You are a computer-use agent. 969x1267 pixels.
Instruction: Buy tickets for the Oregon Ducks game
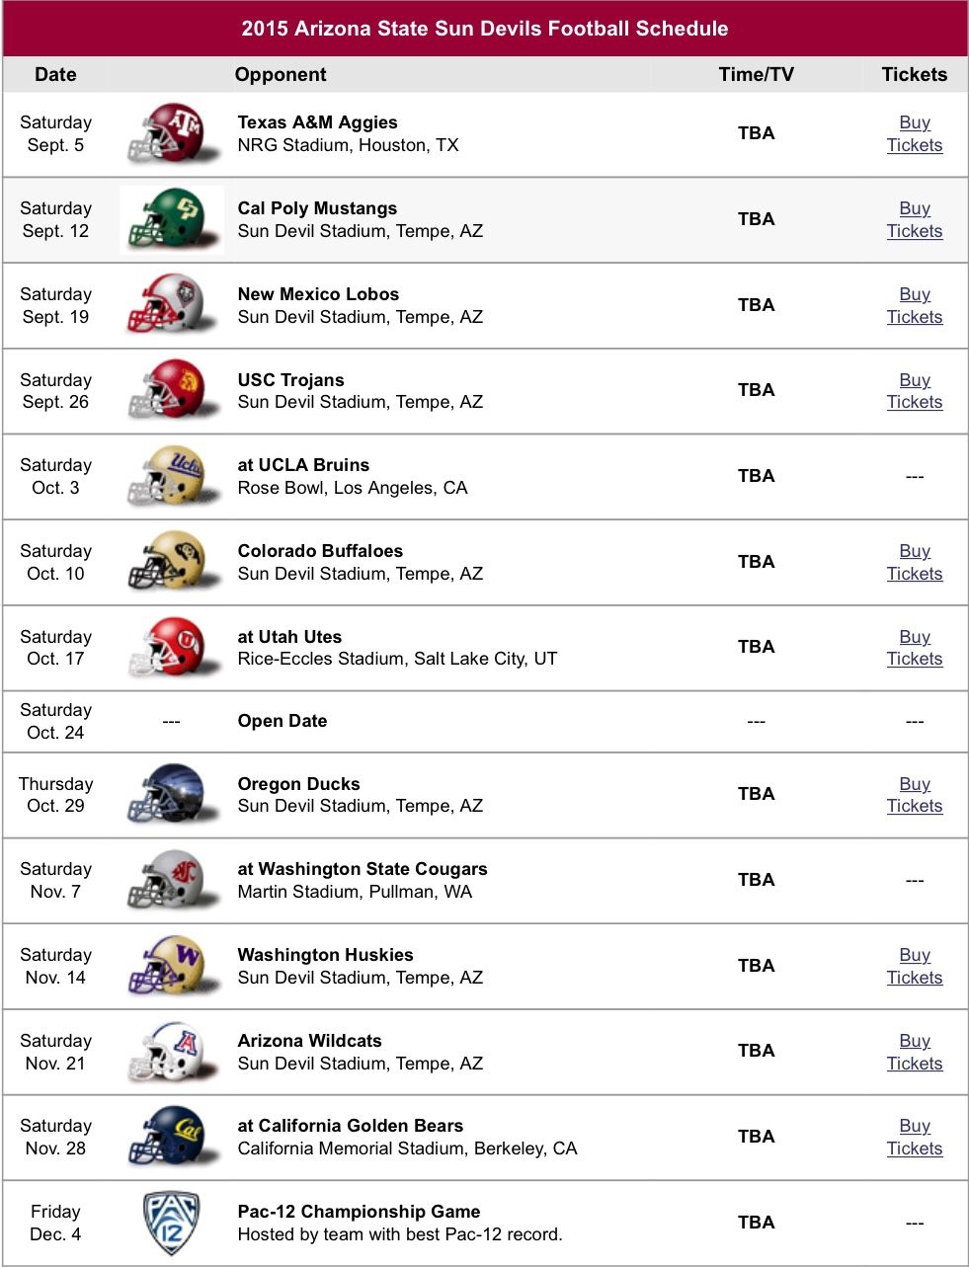click(x=914, y=795)
